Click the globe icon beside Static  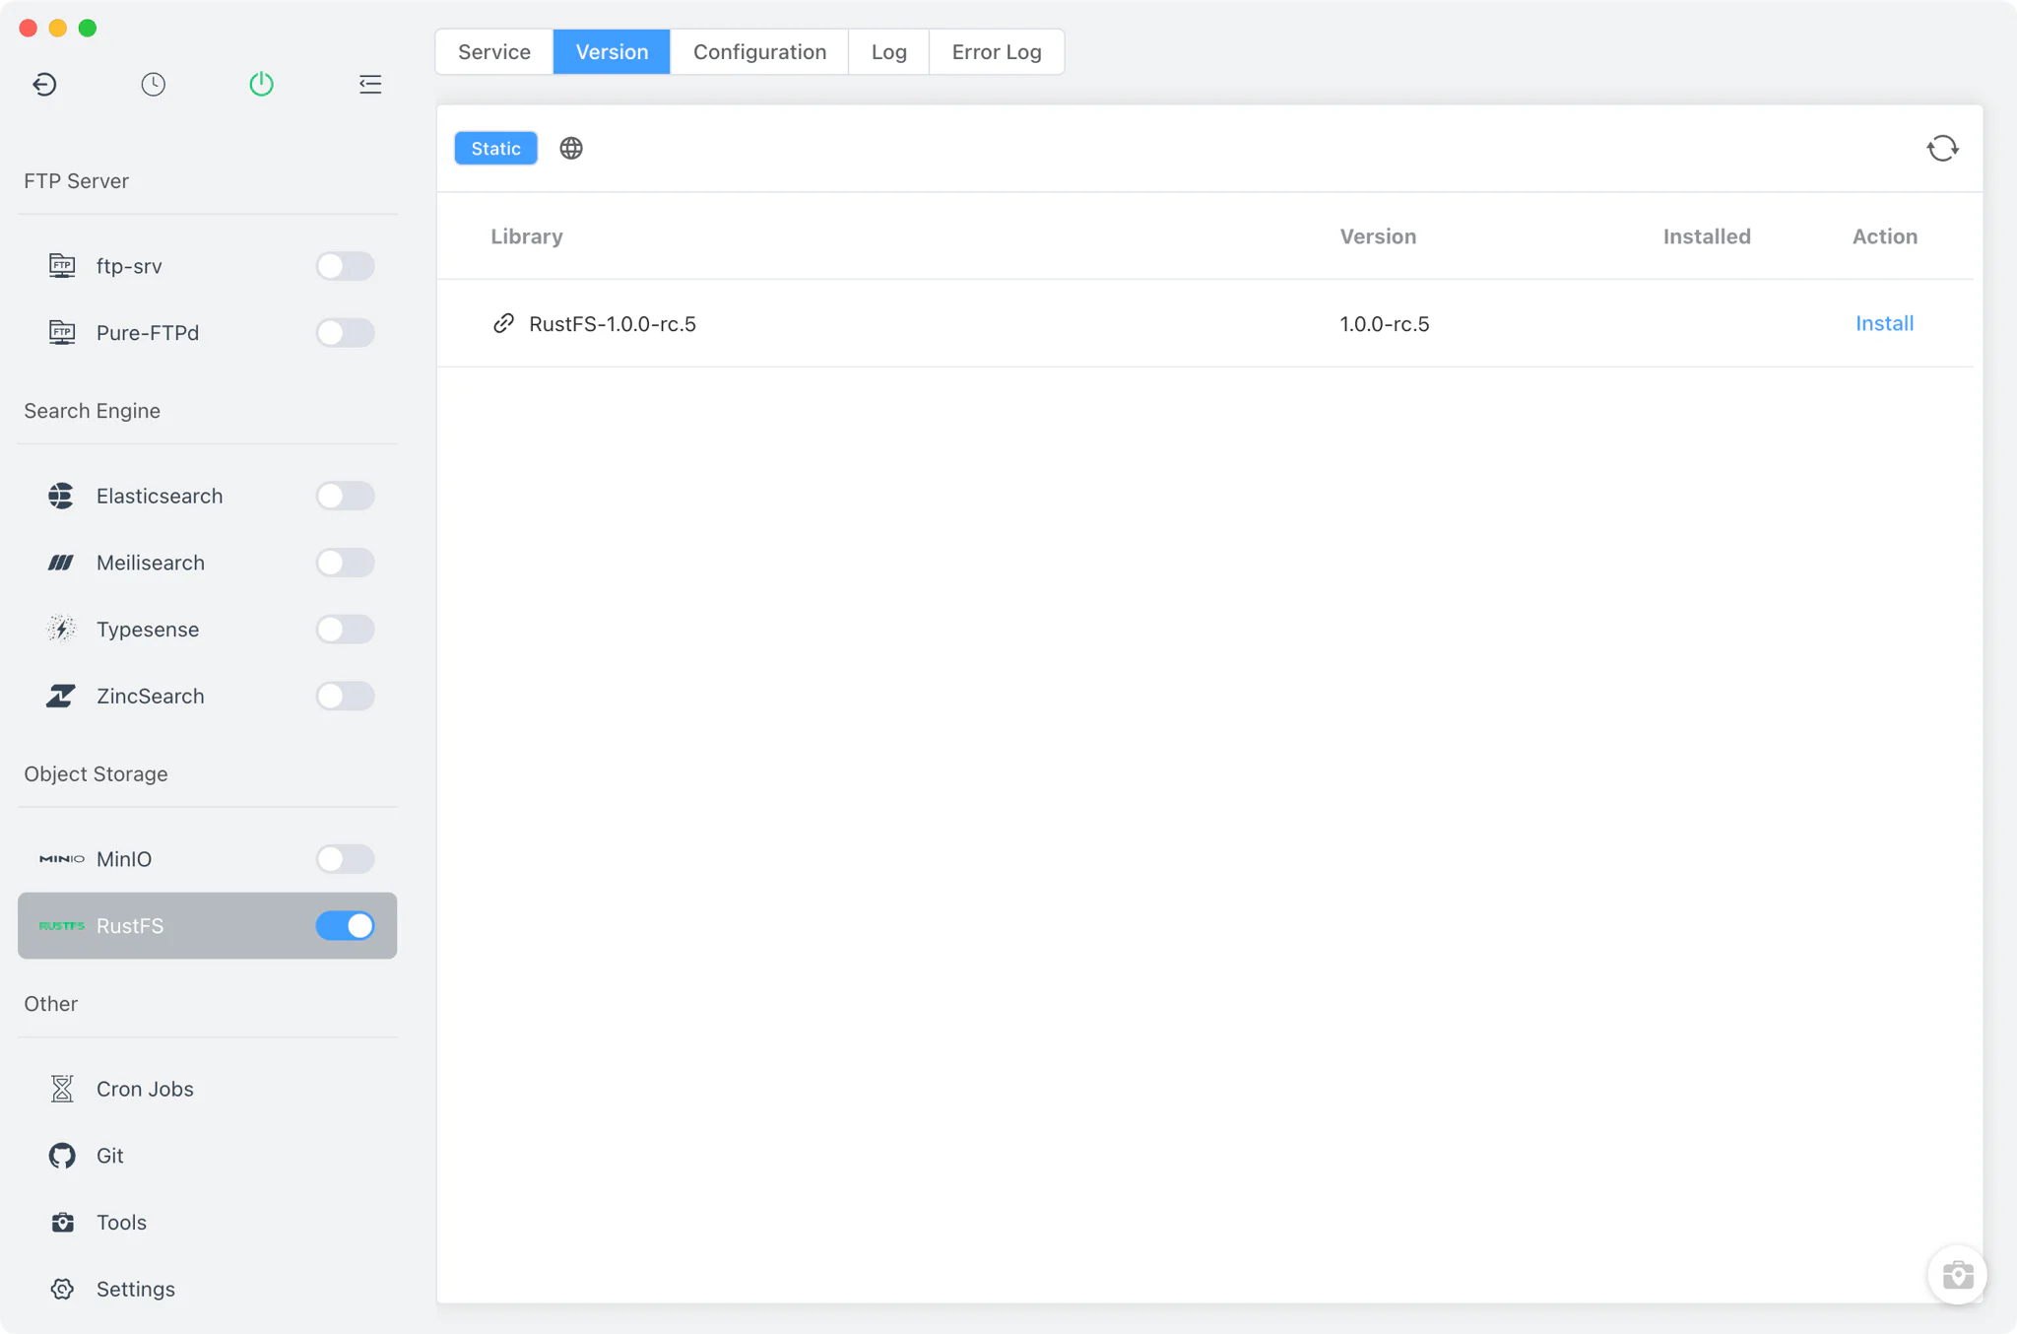(571, 148)
